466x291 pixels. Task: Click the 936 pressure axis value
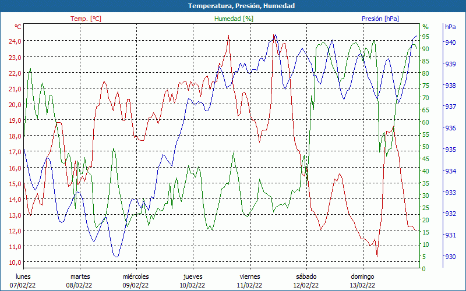pyautogui.click(x=450, y=128)
